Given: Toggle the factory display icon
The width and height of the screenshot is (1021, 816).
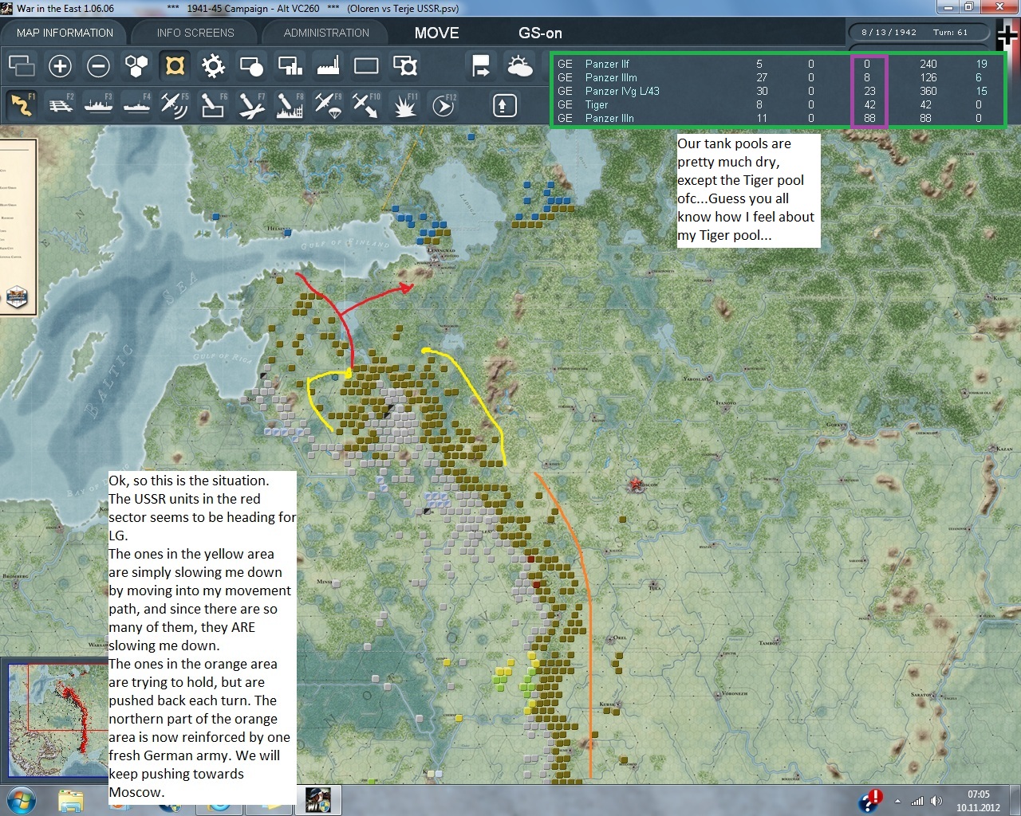Looking at the screenshot, I should (328, 65).
